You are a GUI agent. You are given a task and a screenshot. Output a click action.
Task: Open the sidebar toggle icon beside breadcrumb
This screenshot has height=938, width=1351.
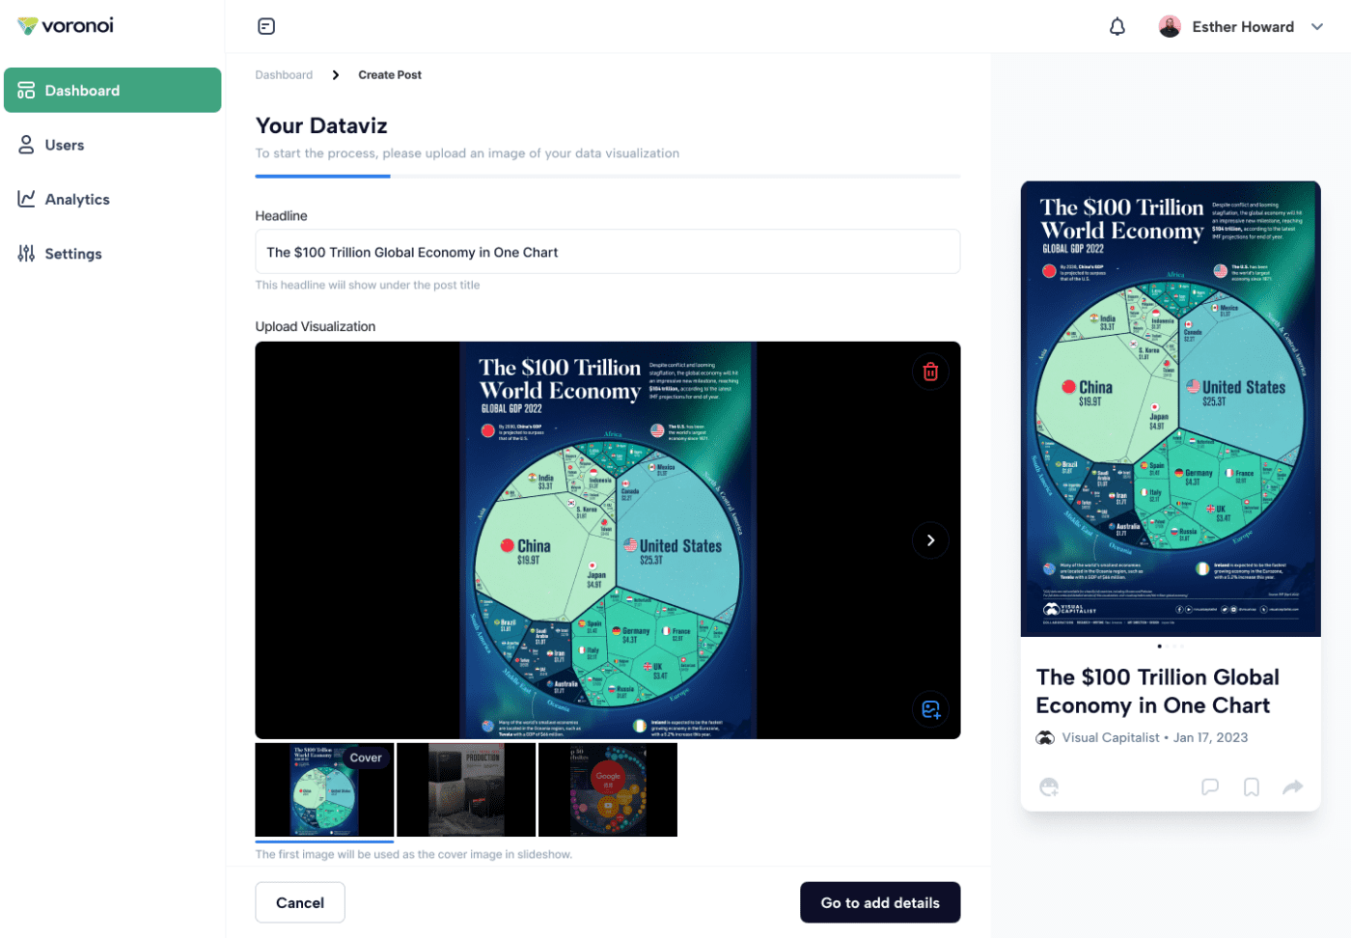tap(266, 26)
